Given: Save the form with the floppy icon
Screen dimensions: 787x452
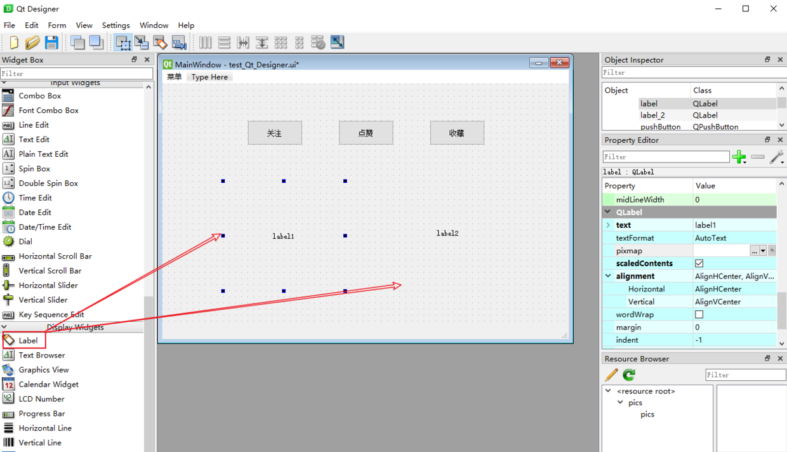Looking at the screenshot, I should point(51,43).
